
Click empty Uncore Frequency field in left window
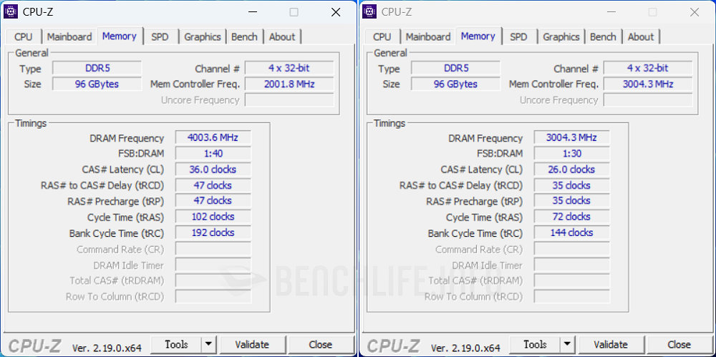[x=289, y=100]
